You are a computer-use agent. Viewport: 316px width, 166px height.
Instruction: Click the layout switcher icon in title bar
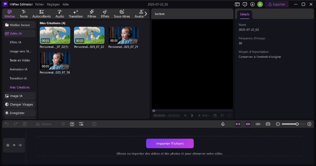237,4
